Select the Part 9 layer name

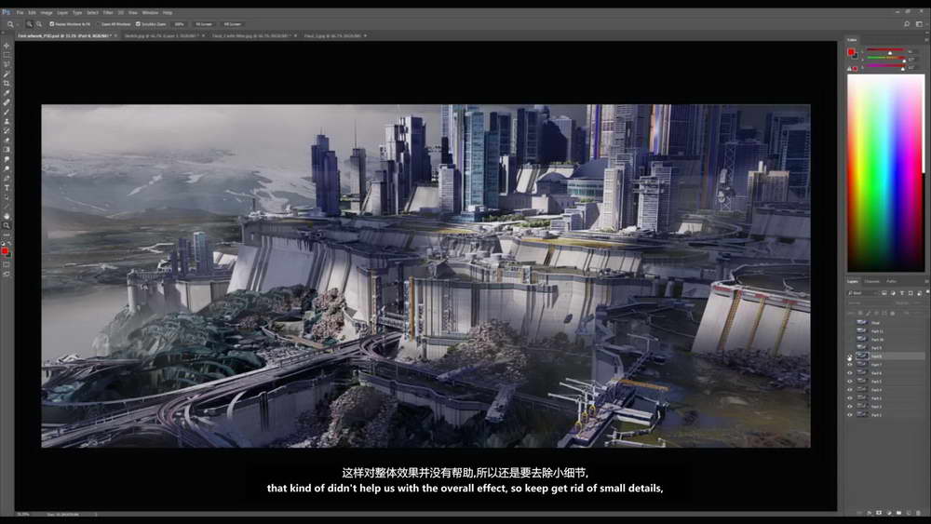(x=876, y=348)
